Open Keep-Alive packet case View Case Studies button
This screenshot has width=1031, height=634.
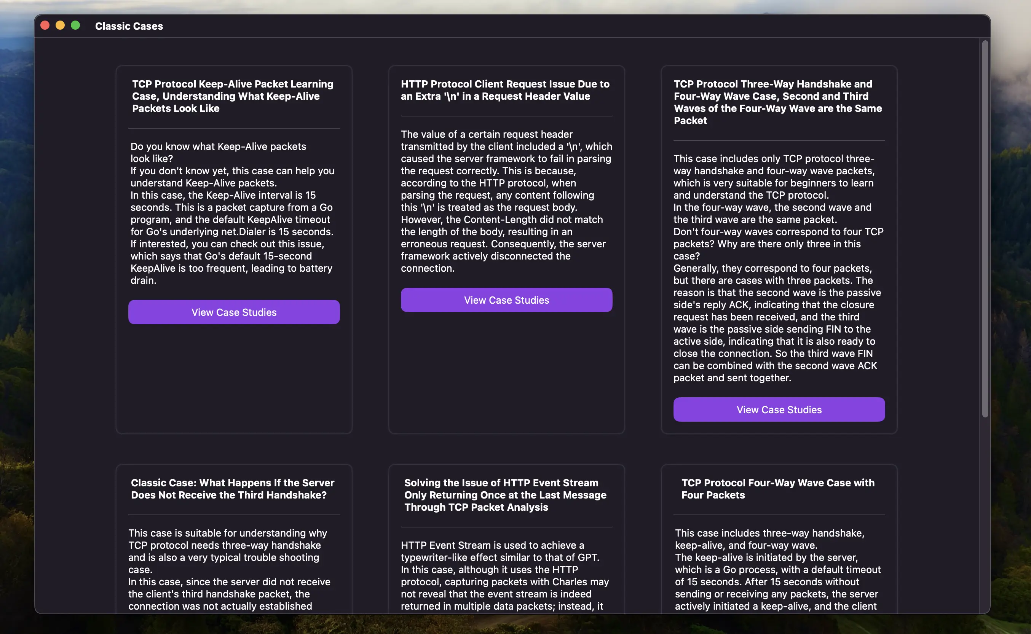coord(234,312)
